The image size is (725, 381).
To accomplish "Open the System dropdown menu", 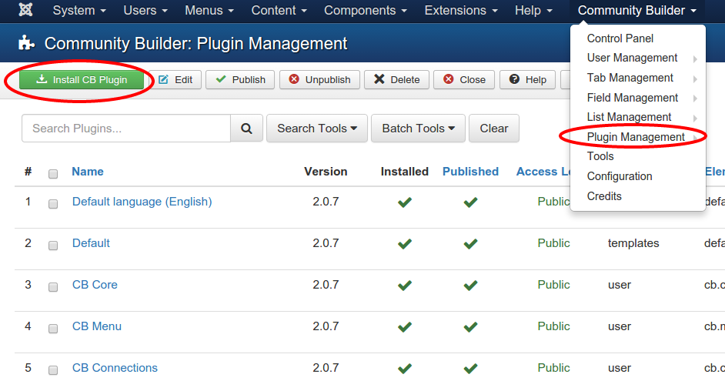I will pyautogui.click(x=79, y=10).
